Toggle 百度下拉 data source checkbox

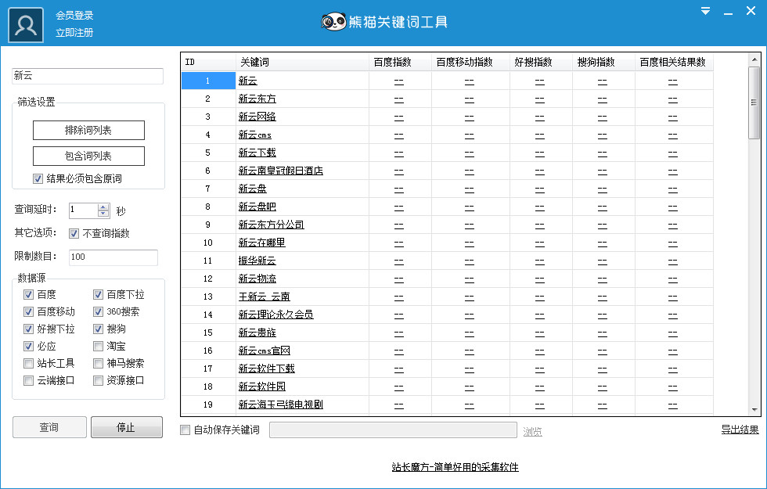pos(98,295)
